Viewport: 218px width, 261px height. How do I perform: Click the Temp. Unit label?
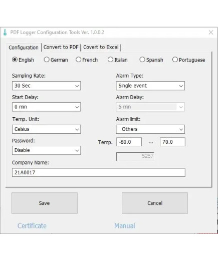pos(26,119)
